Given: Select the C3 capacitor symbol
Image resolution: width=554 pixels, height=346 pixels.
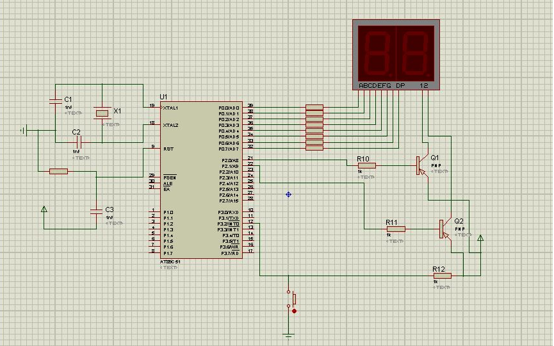Looking at the screenshot, I should coord(96,211).
